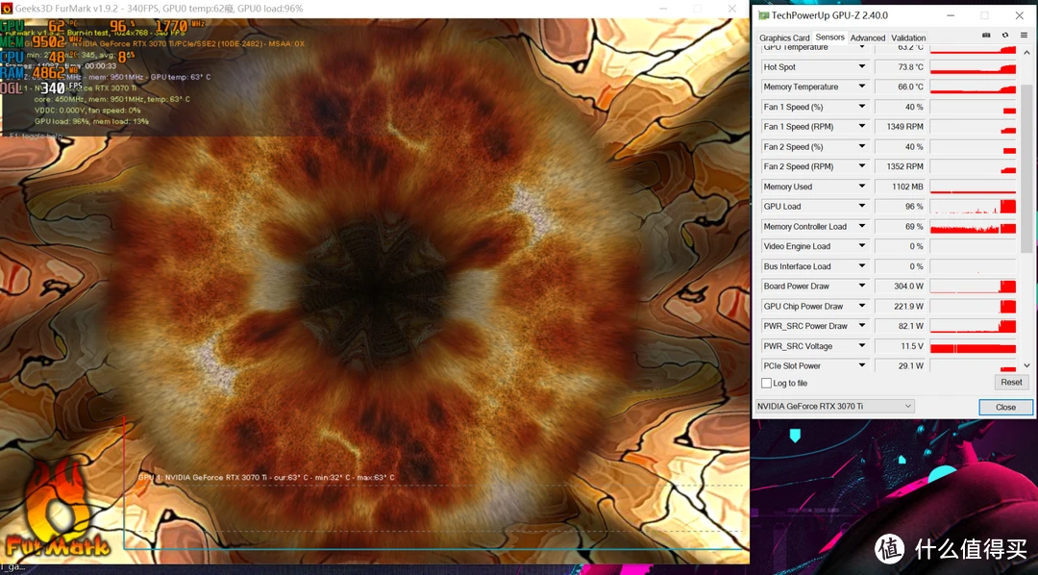Image resolution: width=1038 pixels, height=575 pixels.
Task: Switch to the Advanced tab
Action: click(x=867, y=37)
